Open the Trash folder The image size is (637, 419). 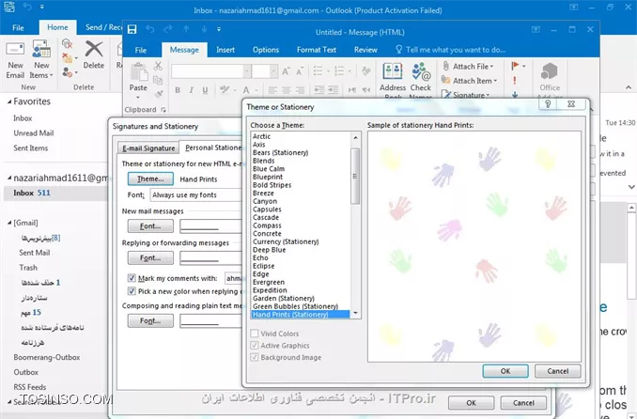tap(28, 268)
